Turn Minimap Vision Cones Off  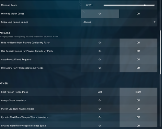pos(138,14)
